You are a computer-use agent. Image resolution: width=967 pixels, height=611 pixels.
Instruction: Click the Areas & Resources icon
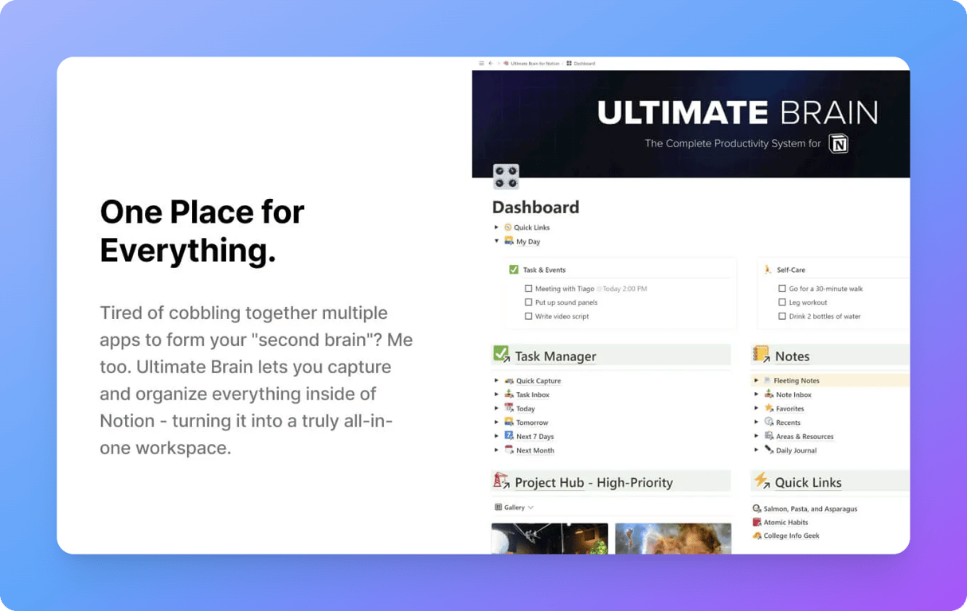click(x=769, y=436)
